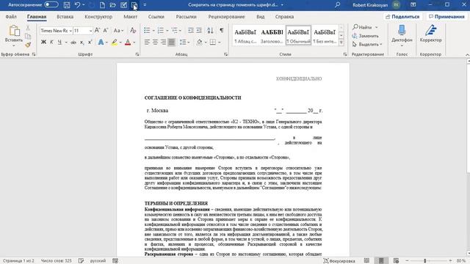Viewport: 470px width, 264px height.
Task: Show paragraph marks ¶
Action: 221,31
